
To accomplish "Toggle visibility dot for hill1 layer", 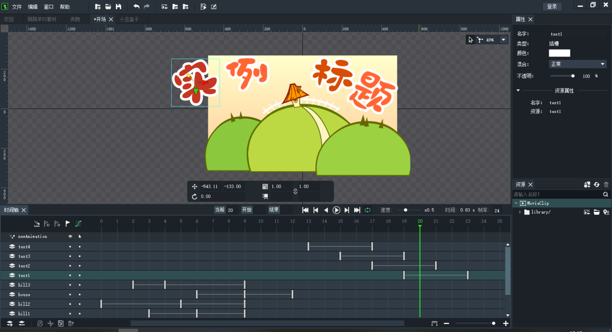I will tap(70, 314).
